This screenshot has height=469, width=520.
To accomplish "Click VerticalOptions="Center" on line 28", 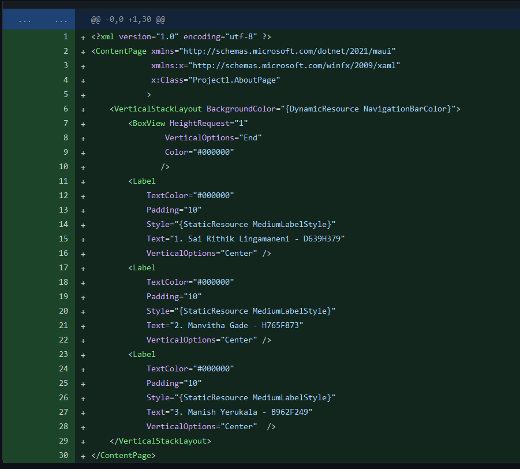I will (201, 426).
